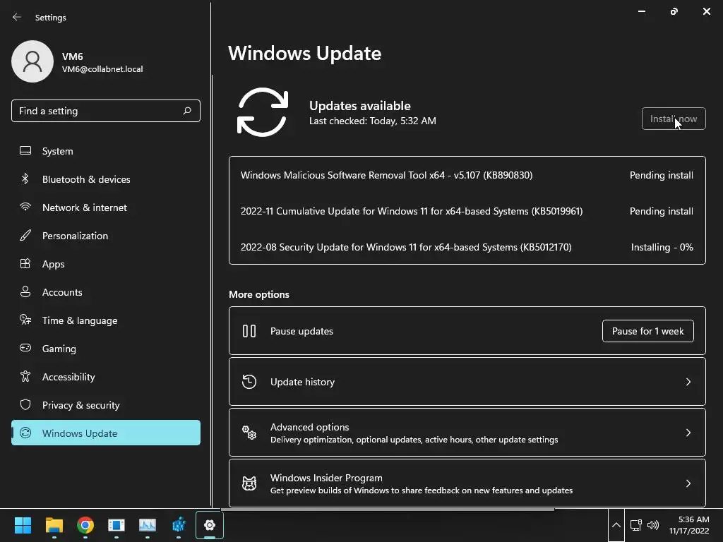Screen dimensions: 723x542
Task: Click the More options heading
Action: tap(258, 294)
